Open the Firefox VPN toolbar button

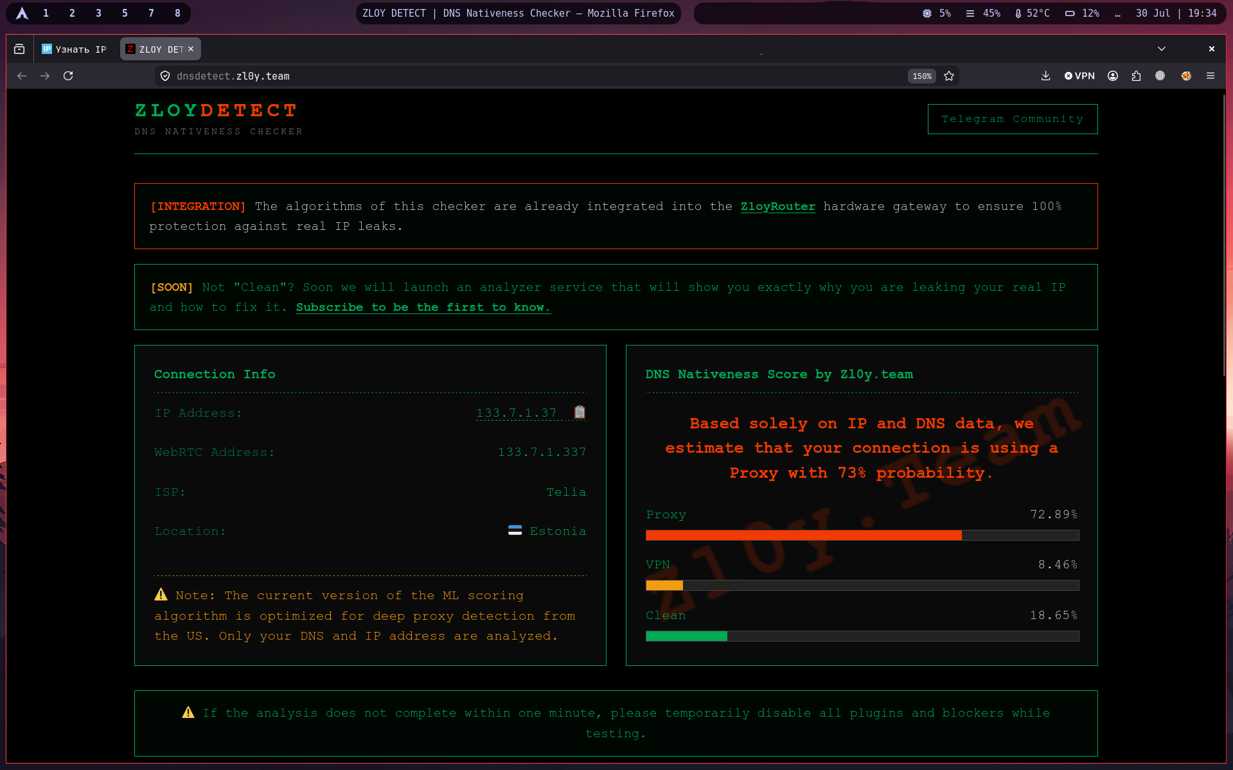[x=1079, y=76]
